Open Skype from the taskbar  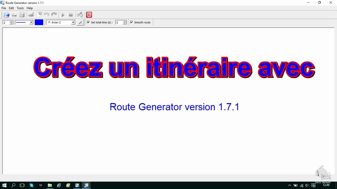(32, 185)
